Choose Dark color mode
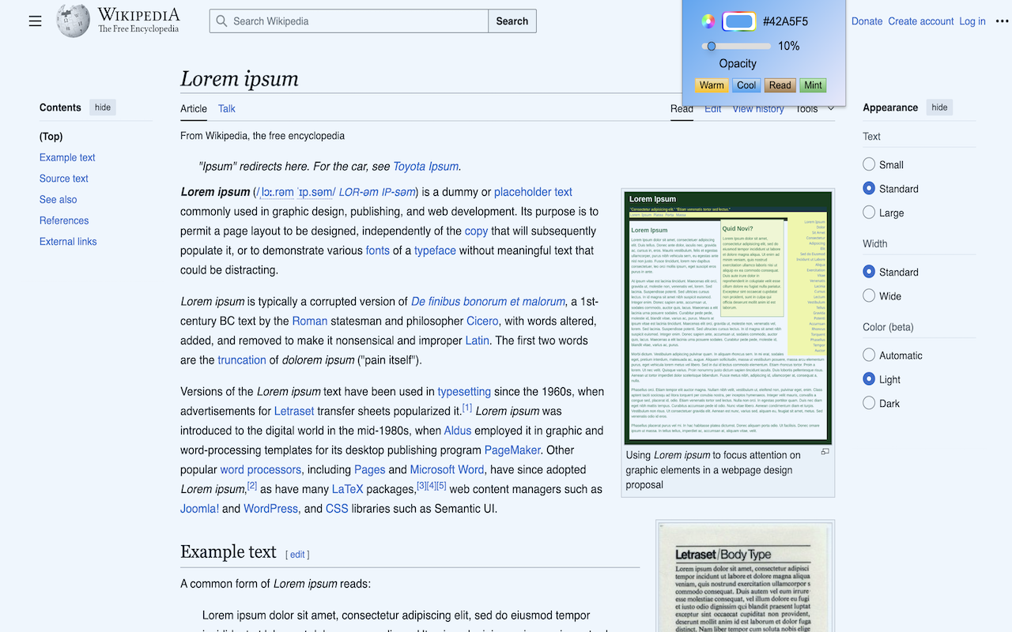This screenshot has width=1012, height=632. [x=869, y=404]
